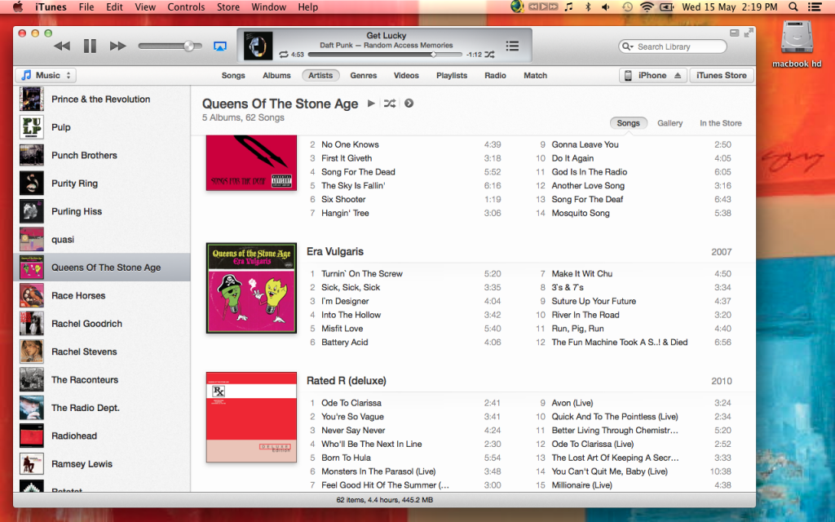Eject the iPhone device

tap(678, 76)
